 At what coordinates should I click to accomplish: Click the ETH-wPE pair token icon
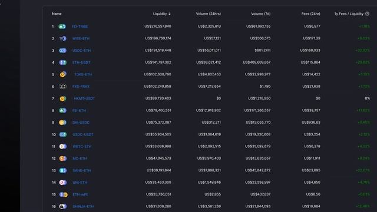point(64,194)
